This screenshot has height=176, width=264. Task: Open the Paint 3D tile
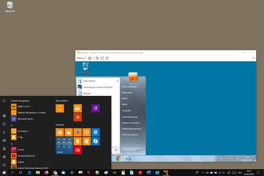tap(78, 133)
